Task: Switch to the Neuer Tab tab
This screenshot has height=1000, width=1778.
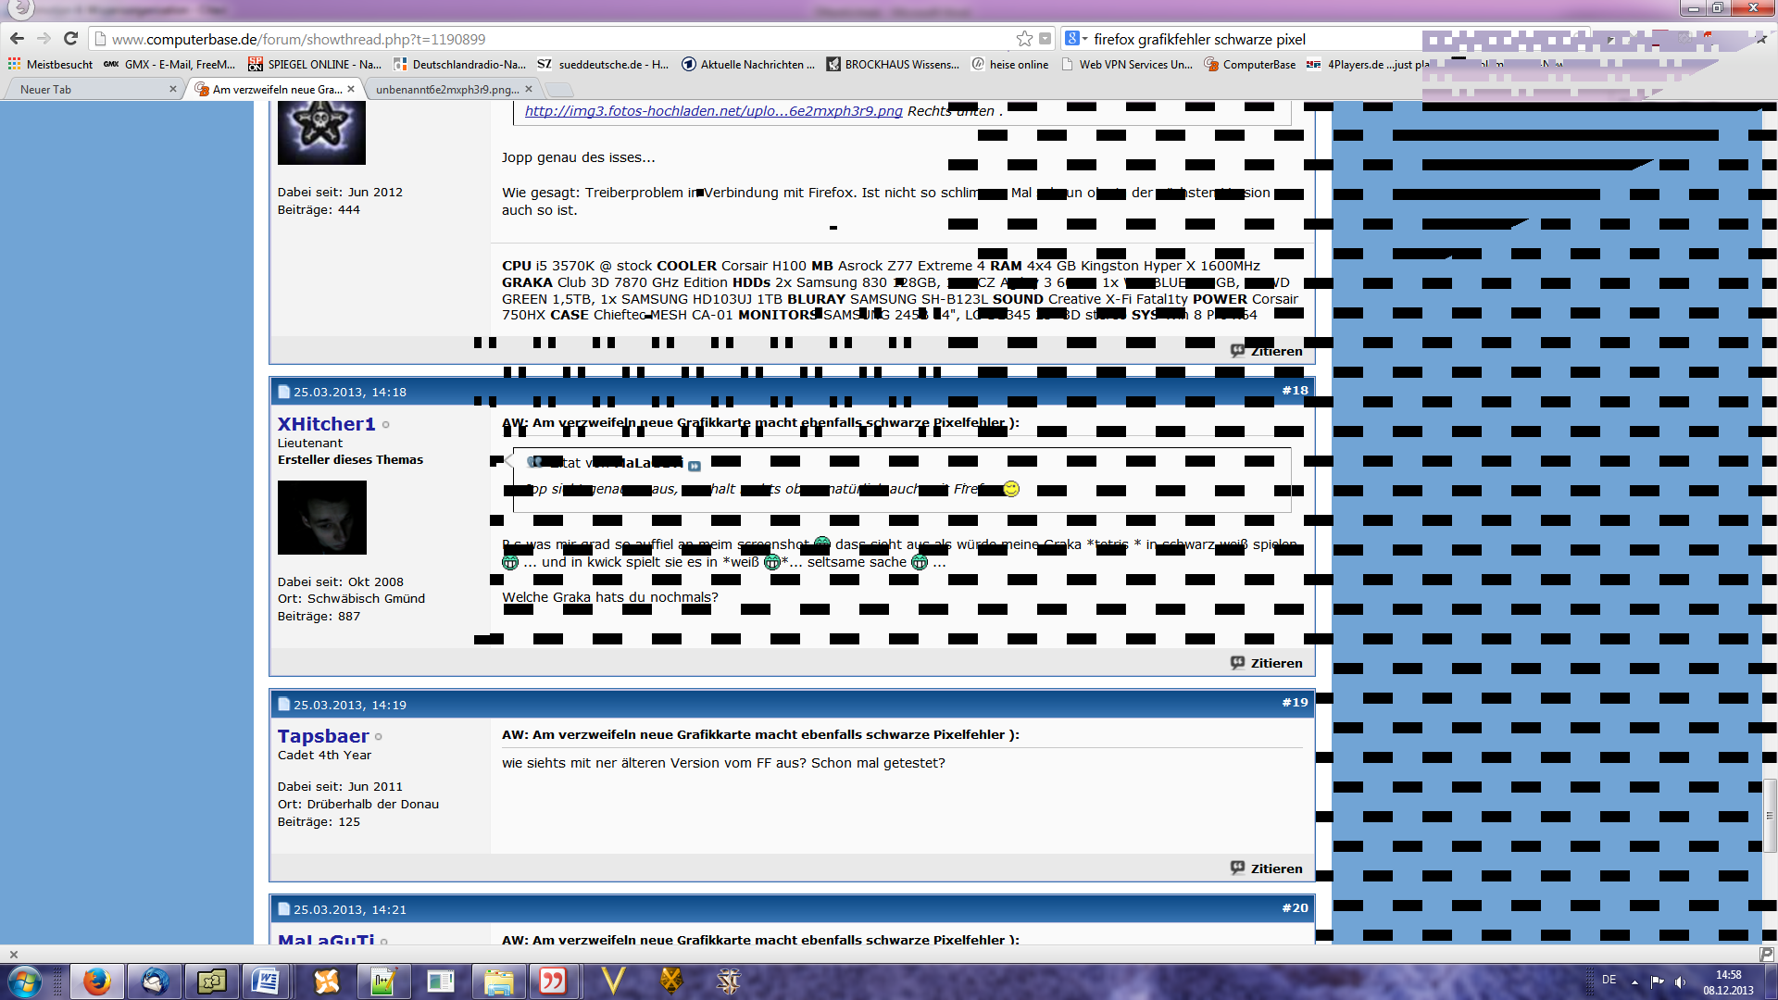Action: click(x=46, y=90)
